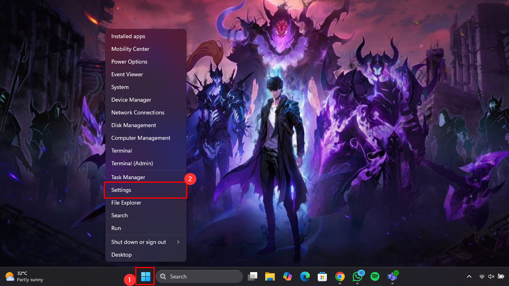509x286 pixels.
Task: Open WhatsApp from the taskbar
Action: (x=357, y=276)
